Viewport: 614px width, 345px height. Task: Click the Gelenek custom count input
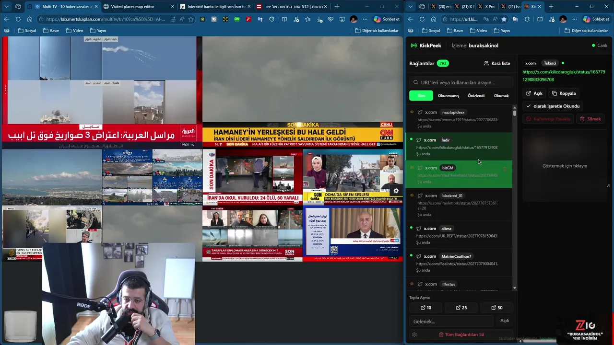click(x=451, y=322)
